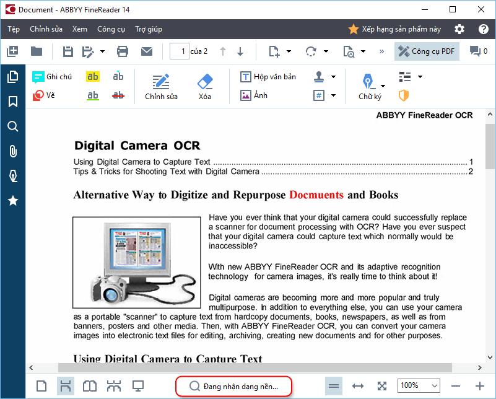
Task: Show more toolbar items with double chevron
Action: point(382,51)
